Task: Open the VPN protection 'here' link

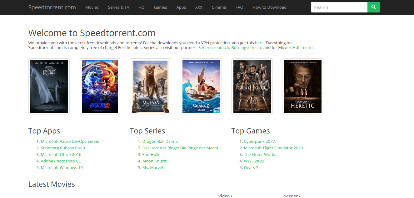Action: (x=259, y=43)
